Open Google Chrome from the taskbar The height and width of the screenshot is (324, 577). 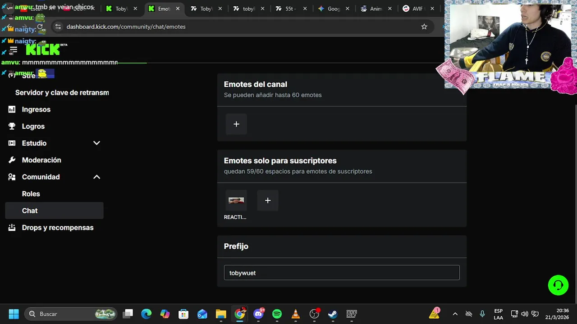[x=240, y=314]
